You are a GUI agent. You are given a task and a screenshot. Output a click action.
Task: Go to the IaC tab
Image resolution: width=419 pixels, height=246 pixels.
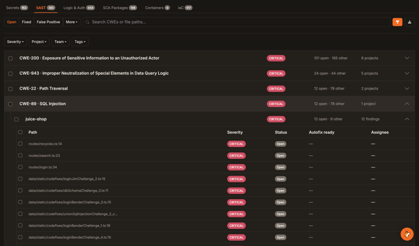[185, 8]
